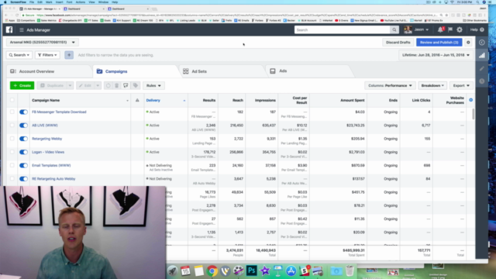The image size is (496, 279).
Task: Toggle off Logan - Video Views campaign
Action: (23, 152)
